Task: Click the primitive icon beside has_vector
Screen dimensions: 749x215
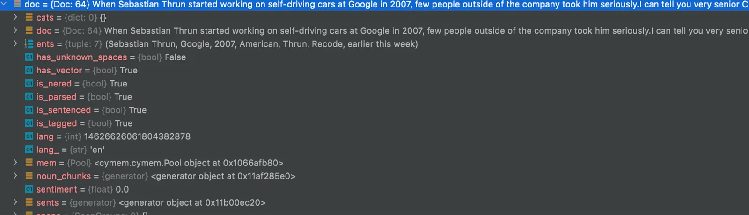Action: [29, 70]
